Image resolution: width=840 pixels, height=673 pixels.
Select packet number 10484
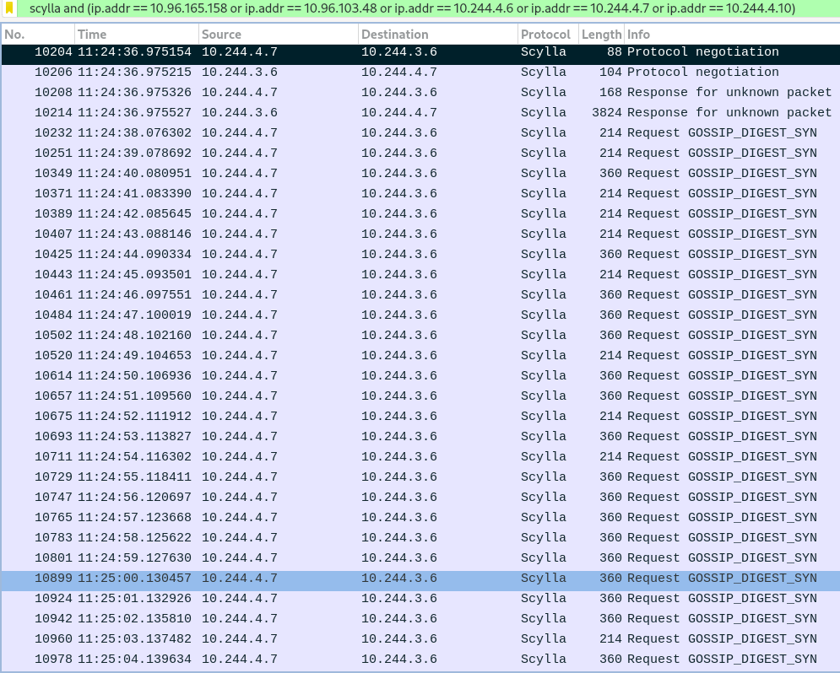420,315
